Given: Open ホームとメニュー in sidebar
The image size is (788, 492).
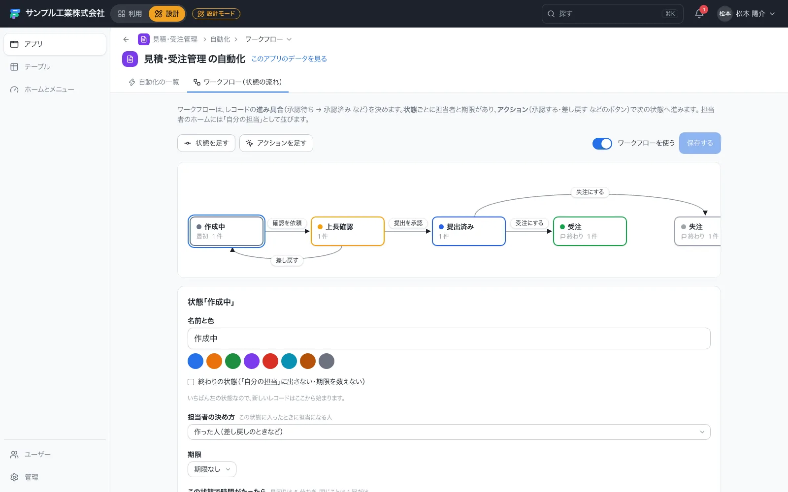Looking at the screenshot, I should pyautogui.click(x=55, y=90).
